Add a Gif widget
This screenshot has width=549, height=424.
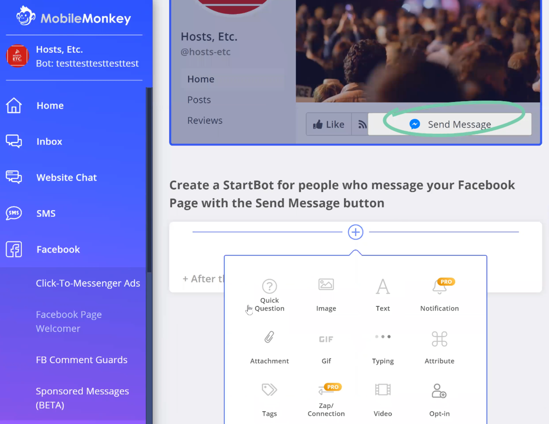point(326,348)
